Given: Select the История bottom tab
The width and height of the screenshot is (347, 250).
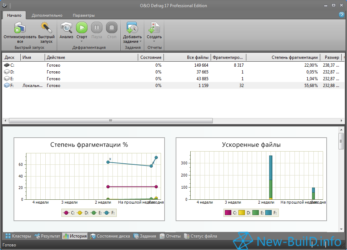Looking at the screenshot, I should tap(75, 236).
